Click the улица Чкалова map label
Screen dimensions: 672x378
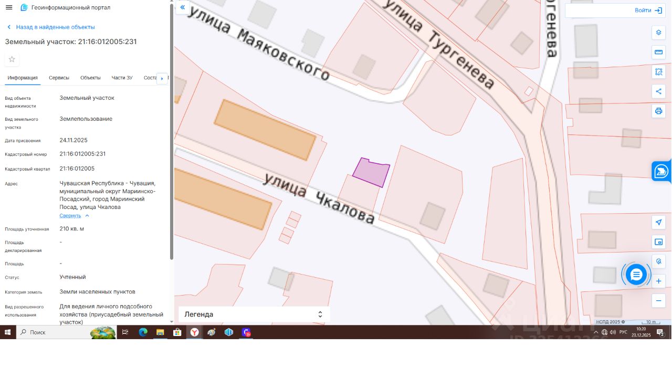(x=319, y=198)
